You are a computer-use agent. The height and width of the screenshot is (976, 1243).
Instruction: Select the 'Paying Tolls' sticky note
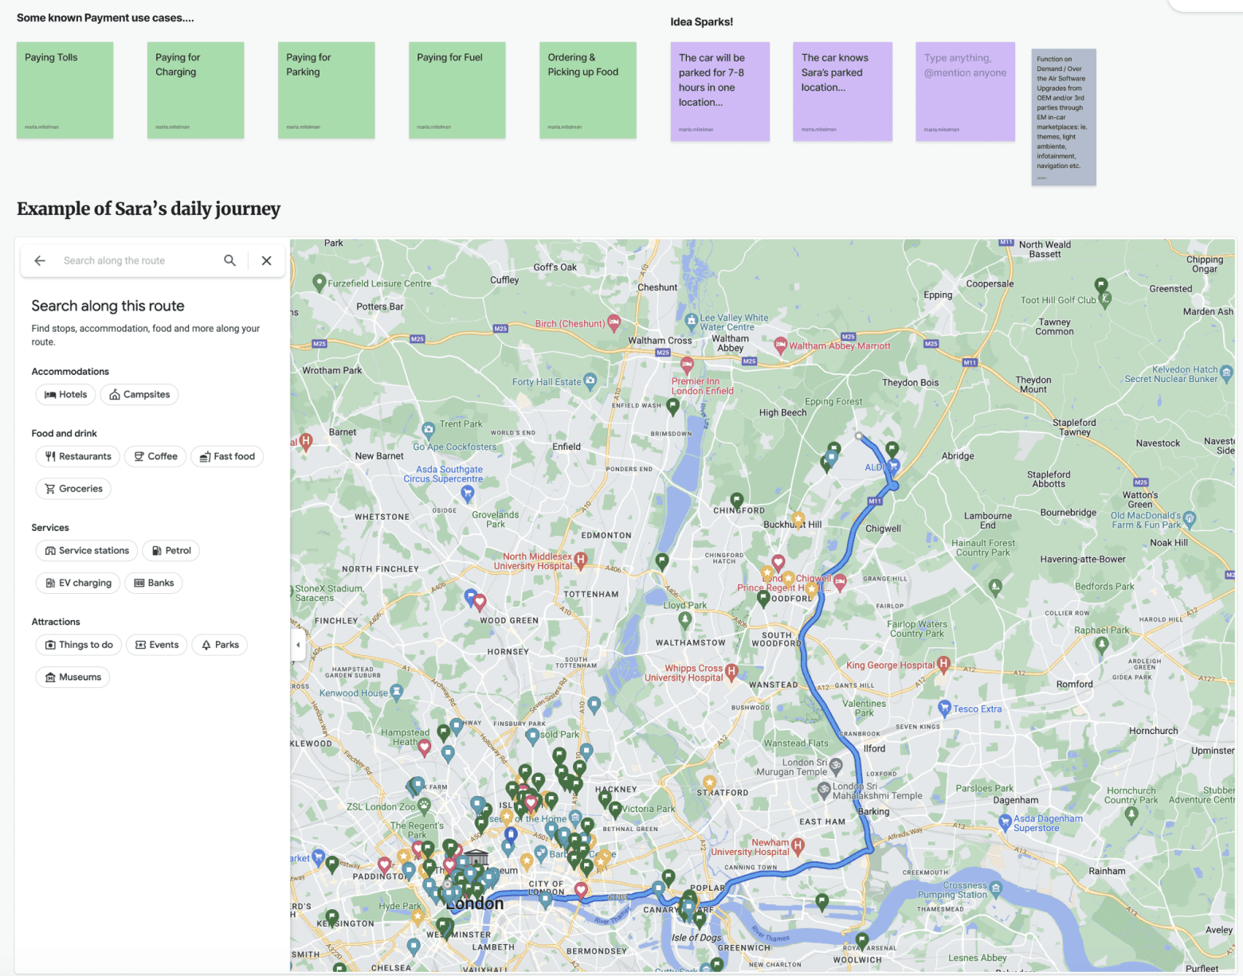click(x=65, y=90)
